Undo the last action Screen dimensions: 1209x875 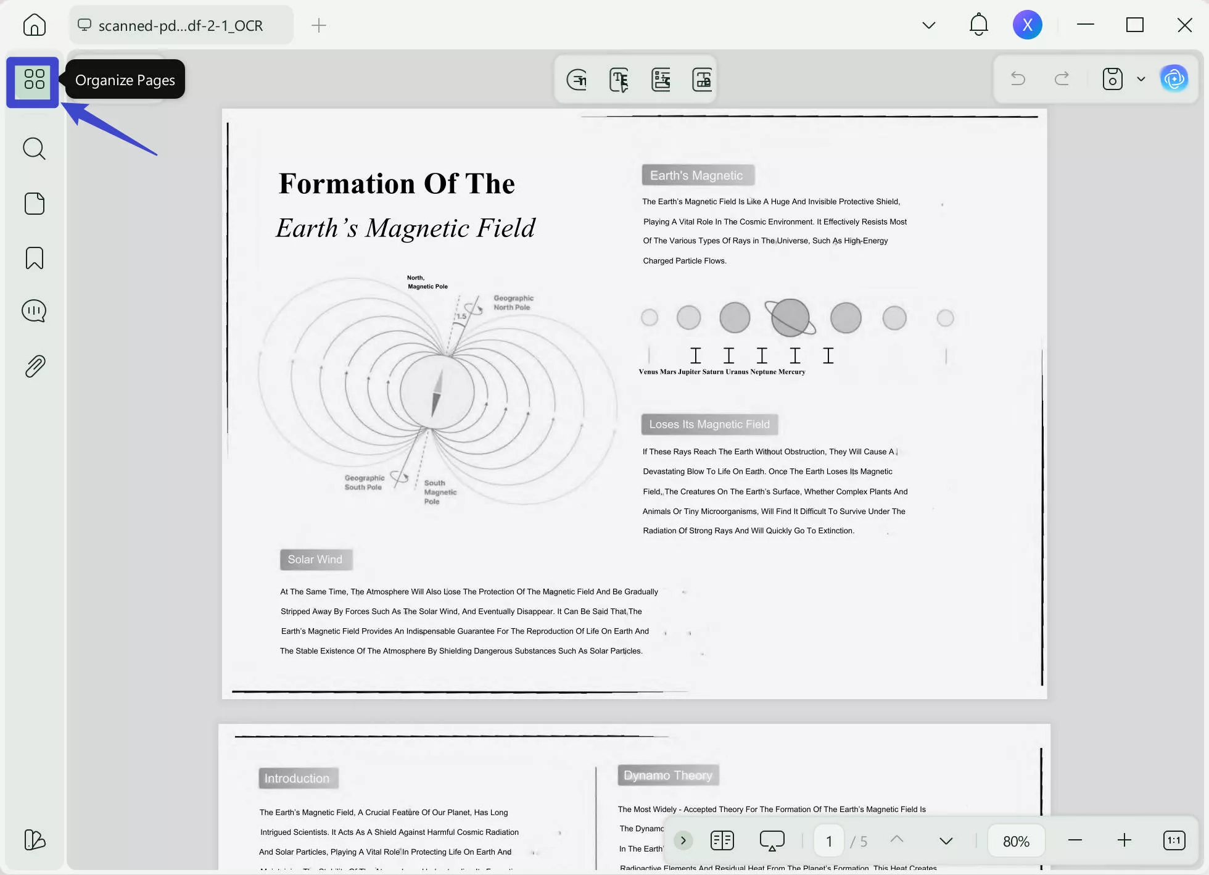(x=1018, y=78)
